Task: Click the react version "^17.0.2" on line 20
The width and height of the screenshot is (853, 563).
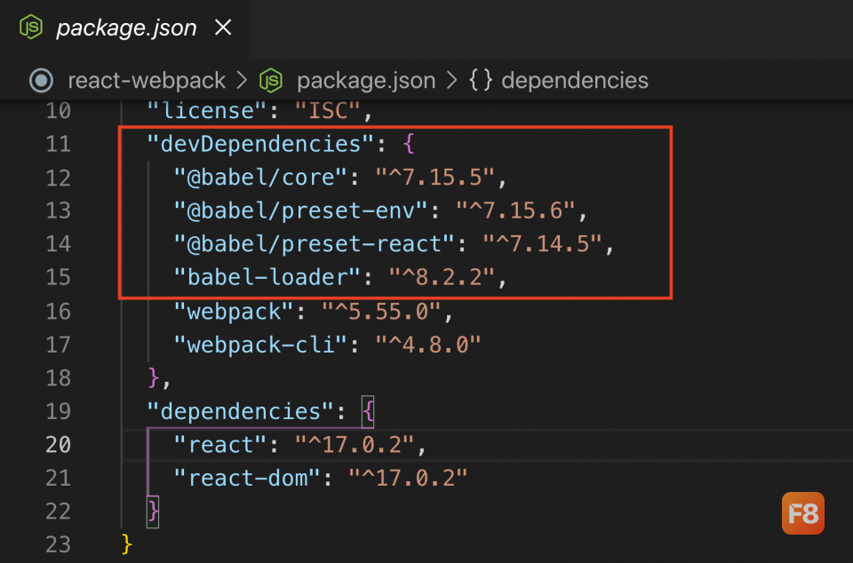Action: tap(355, 445)
